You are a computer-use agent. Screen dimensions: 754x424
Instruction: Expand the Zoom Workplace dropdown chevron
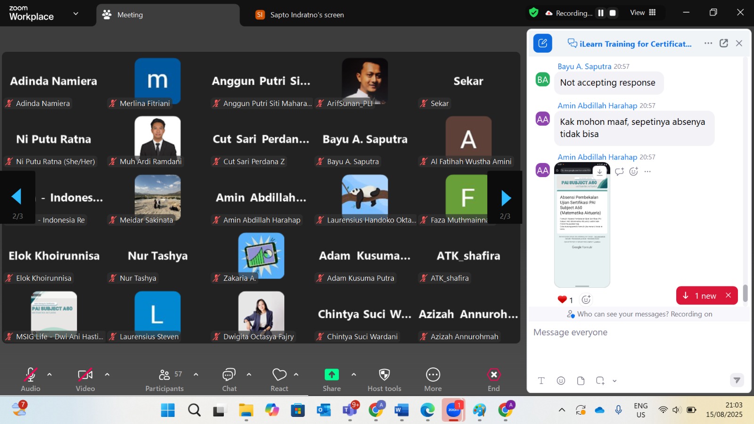(x=76, y=14)
